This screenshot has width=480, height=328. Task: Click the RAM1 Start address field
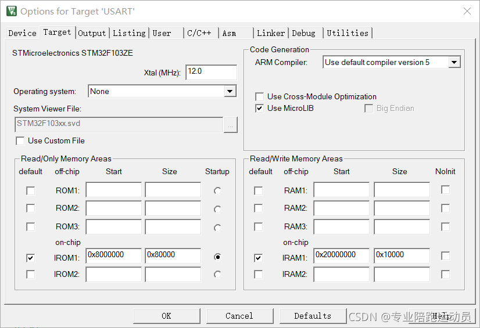342,190
